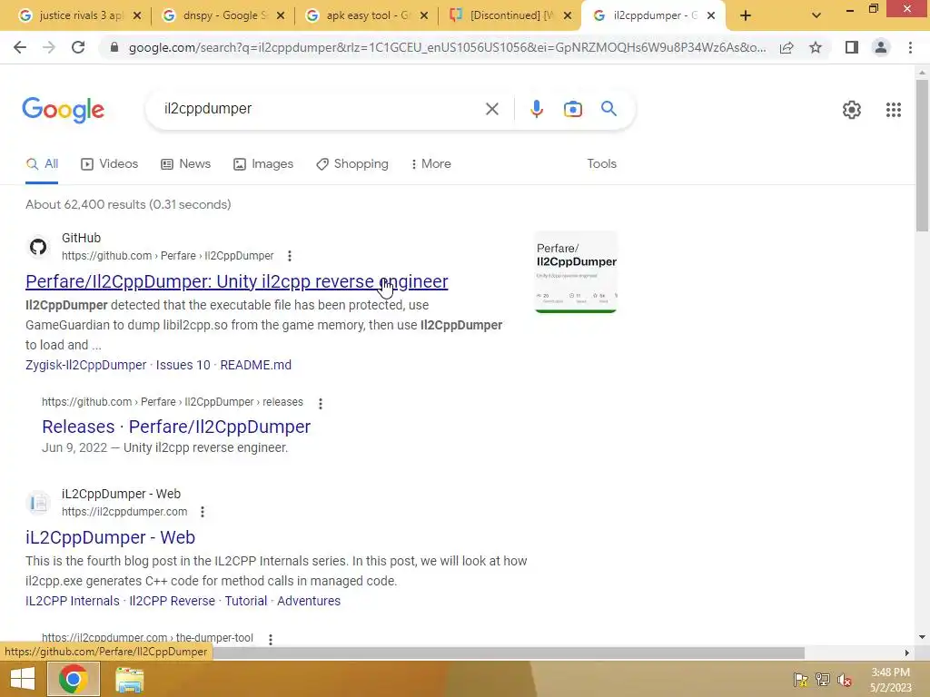Viewport: 930px width, 697px height.
Task: Click the horizontal scrollbar right arrow
Action: [x=906, y=653]
